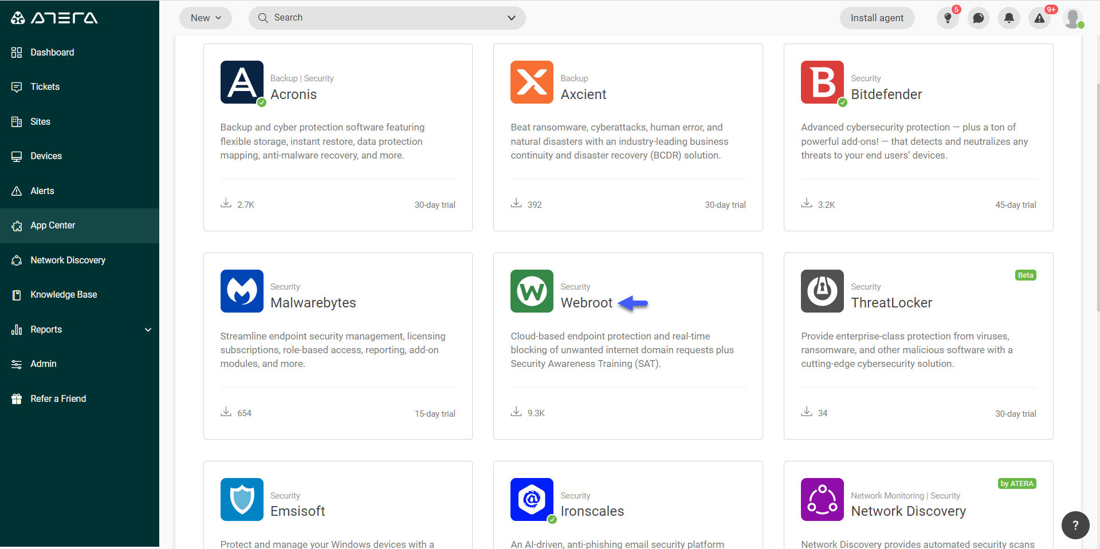
Task: Click the Bitdefender logo icon
Action: [x=822, y=82]
